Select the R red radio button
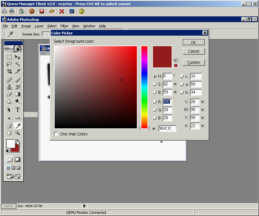259x216 pixels. (x=155, y=102)
